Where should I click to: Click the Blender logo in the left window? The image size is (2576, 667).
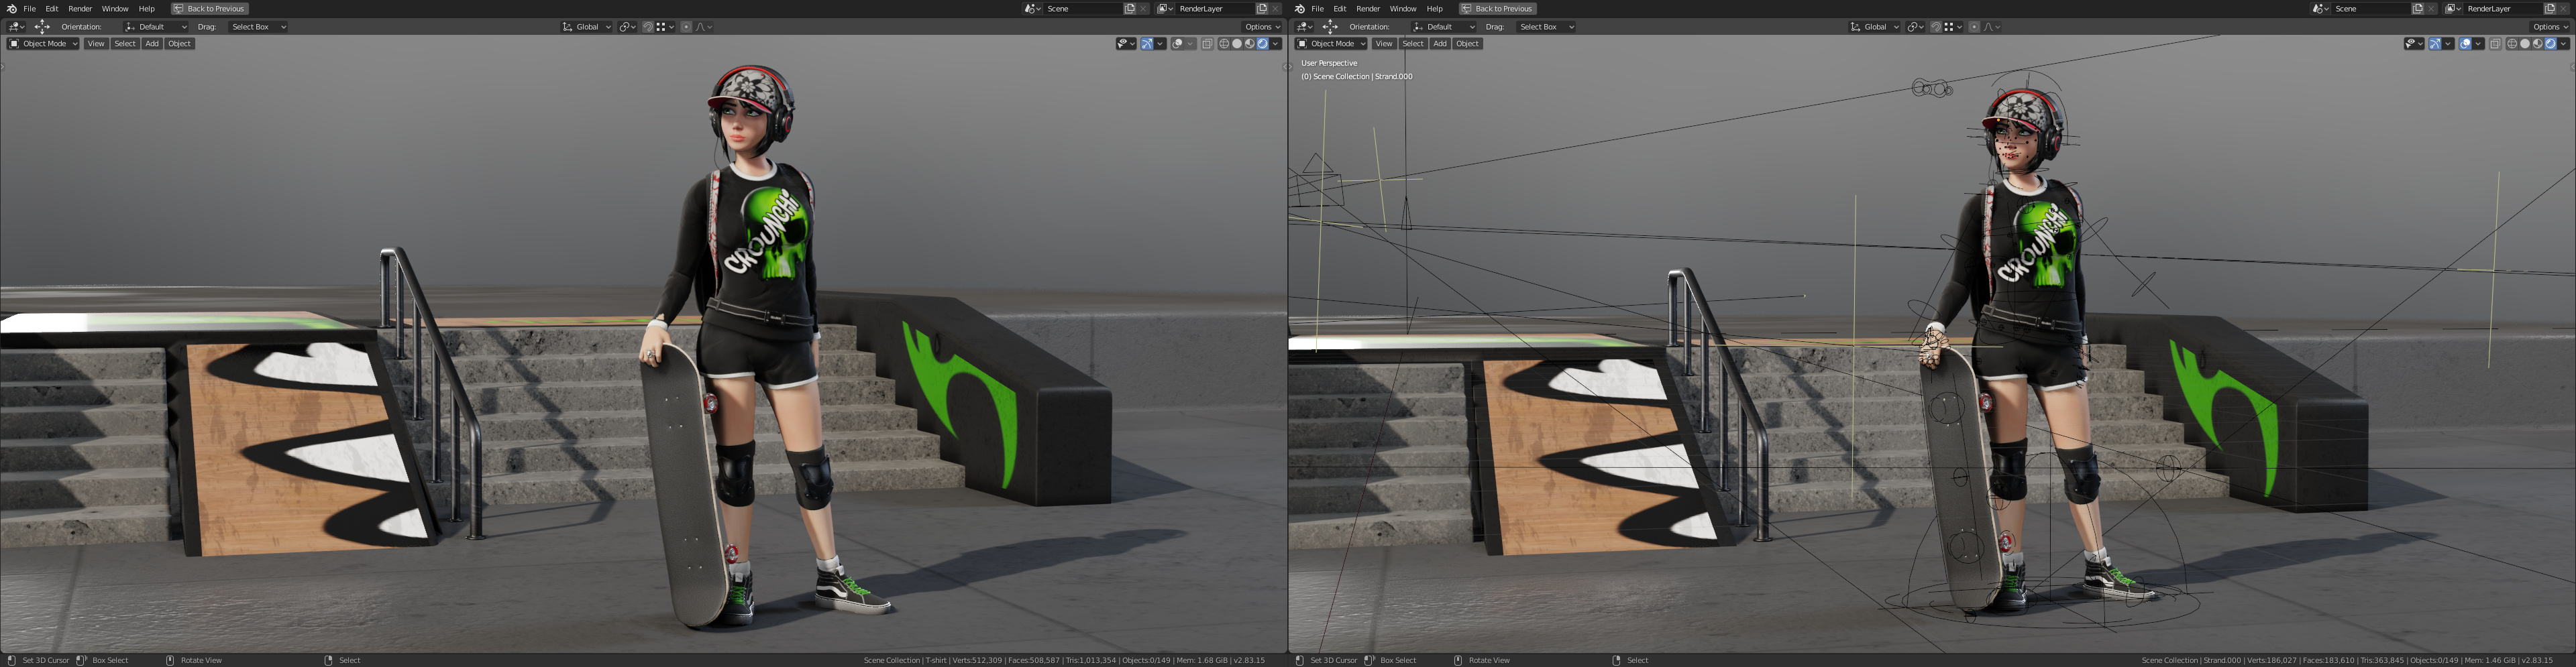coord(11,8)
